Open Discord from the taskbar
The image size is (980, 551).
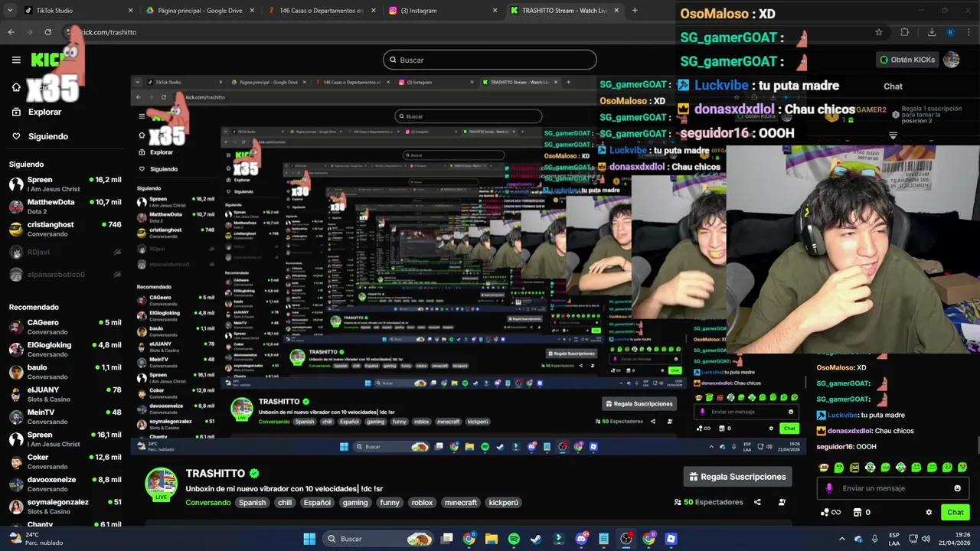click(582, 539)
